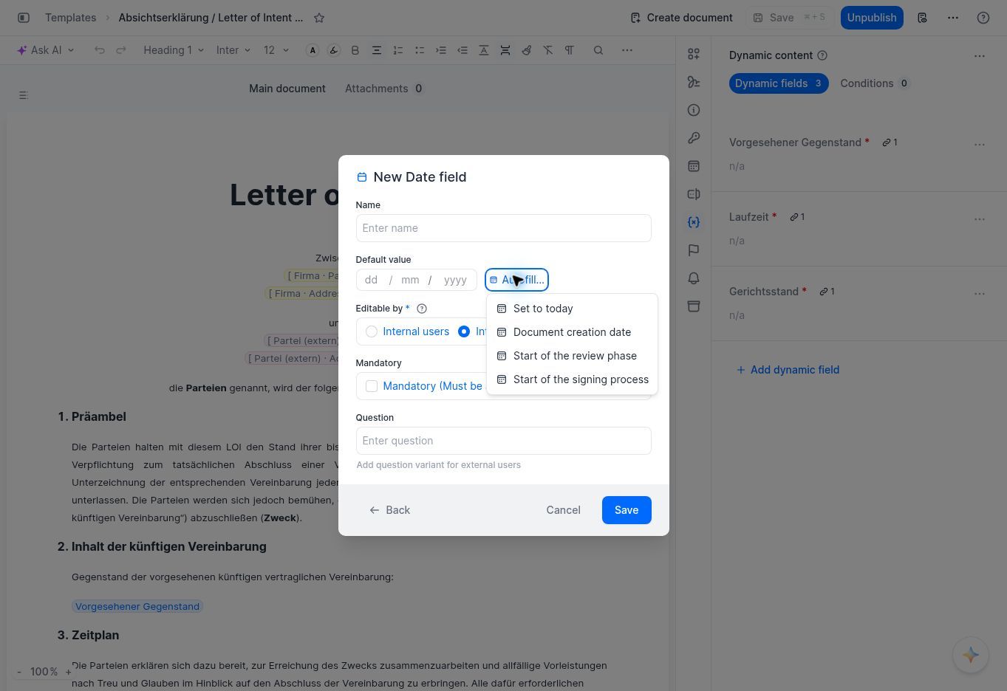Click the Autofill dropdown button

point(516,280)
